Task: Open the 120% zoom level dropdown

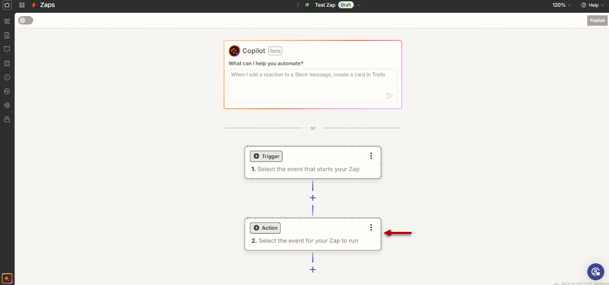Action: coord(562,5)
